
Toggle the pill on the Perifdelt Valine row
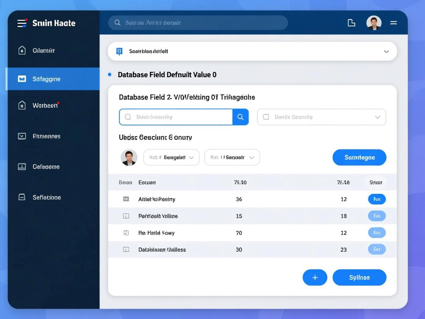377,216
